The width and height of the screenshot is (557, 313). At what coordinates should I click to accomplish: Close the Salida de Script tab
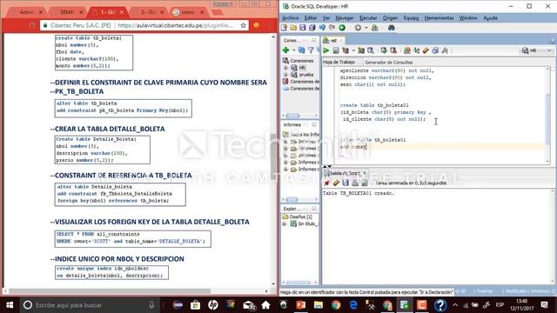pos(365,173)
